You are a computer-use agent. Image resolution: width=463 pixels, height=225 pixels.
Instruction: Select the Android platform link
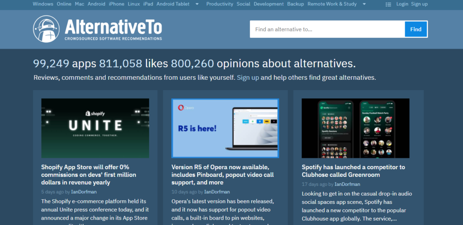tap(97, 4)
